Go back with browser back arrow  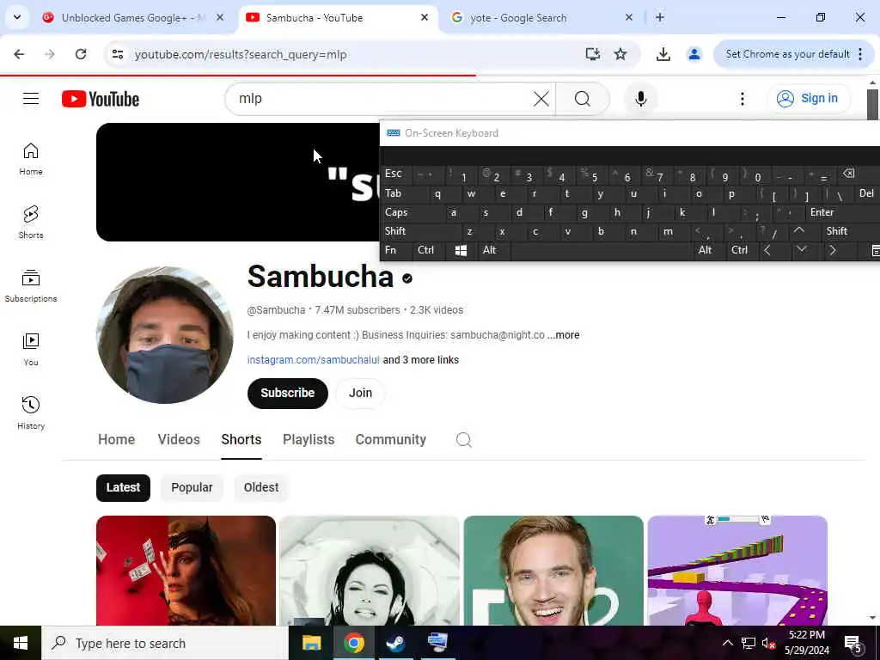19,54
